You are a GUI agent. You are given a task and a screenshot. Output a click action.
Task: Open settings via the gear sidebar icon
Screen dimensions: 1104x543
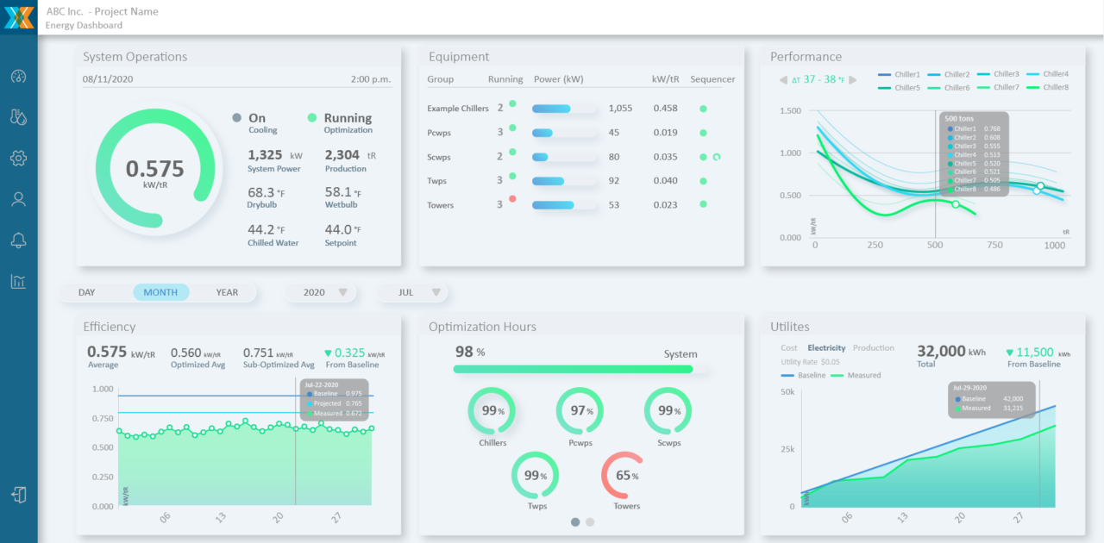click(18, 159)
